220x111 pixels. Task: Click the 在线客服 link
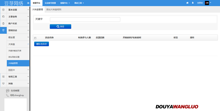[x=15, y=91]
